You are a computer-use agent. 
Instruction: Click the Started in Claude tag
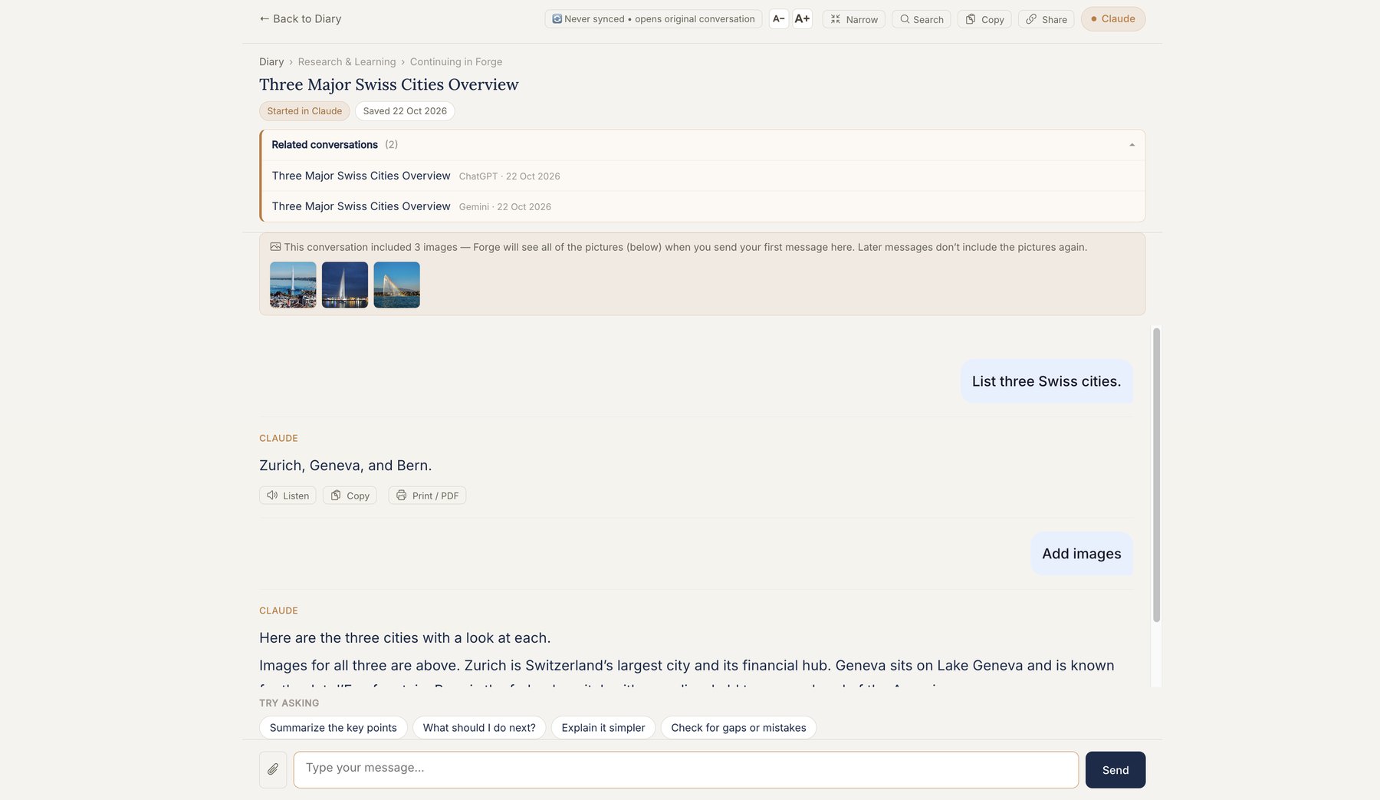304,111
